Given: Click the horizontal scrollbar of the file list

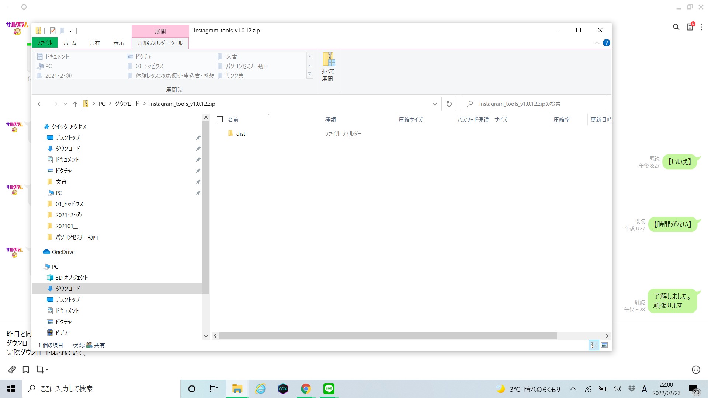Looking at the screenshot, I should (388, 336).
